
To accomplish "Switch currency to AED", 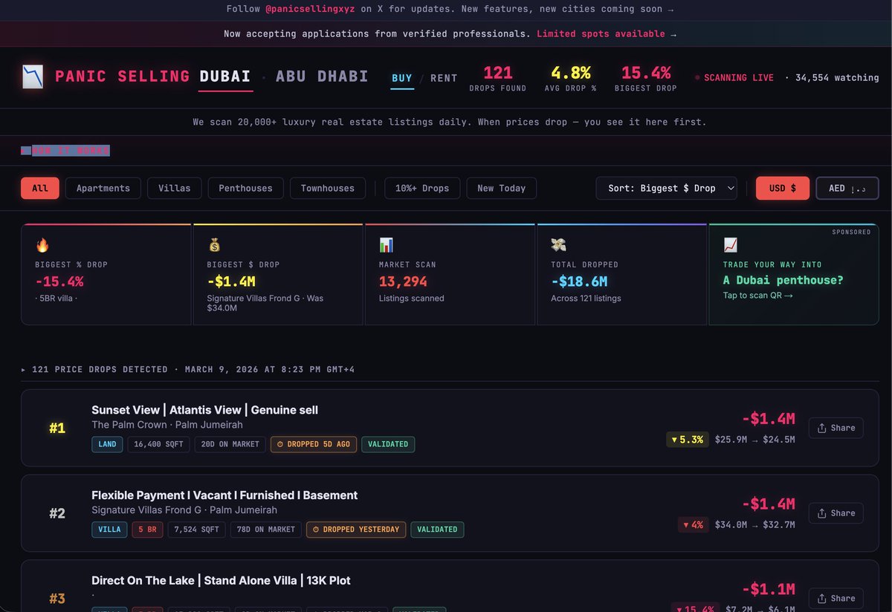I will (847, 188).
